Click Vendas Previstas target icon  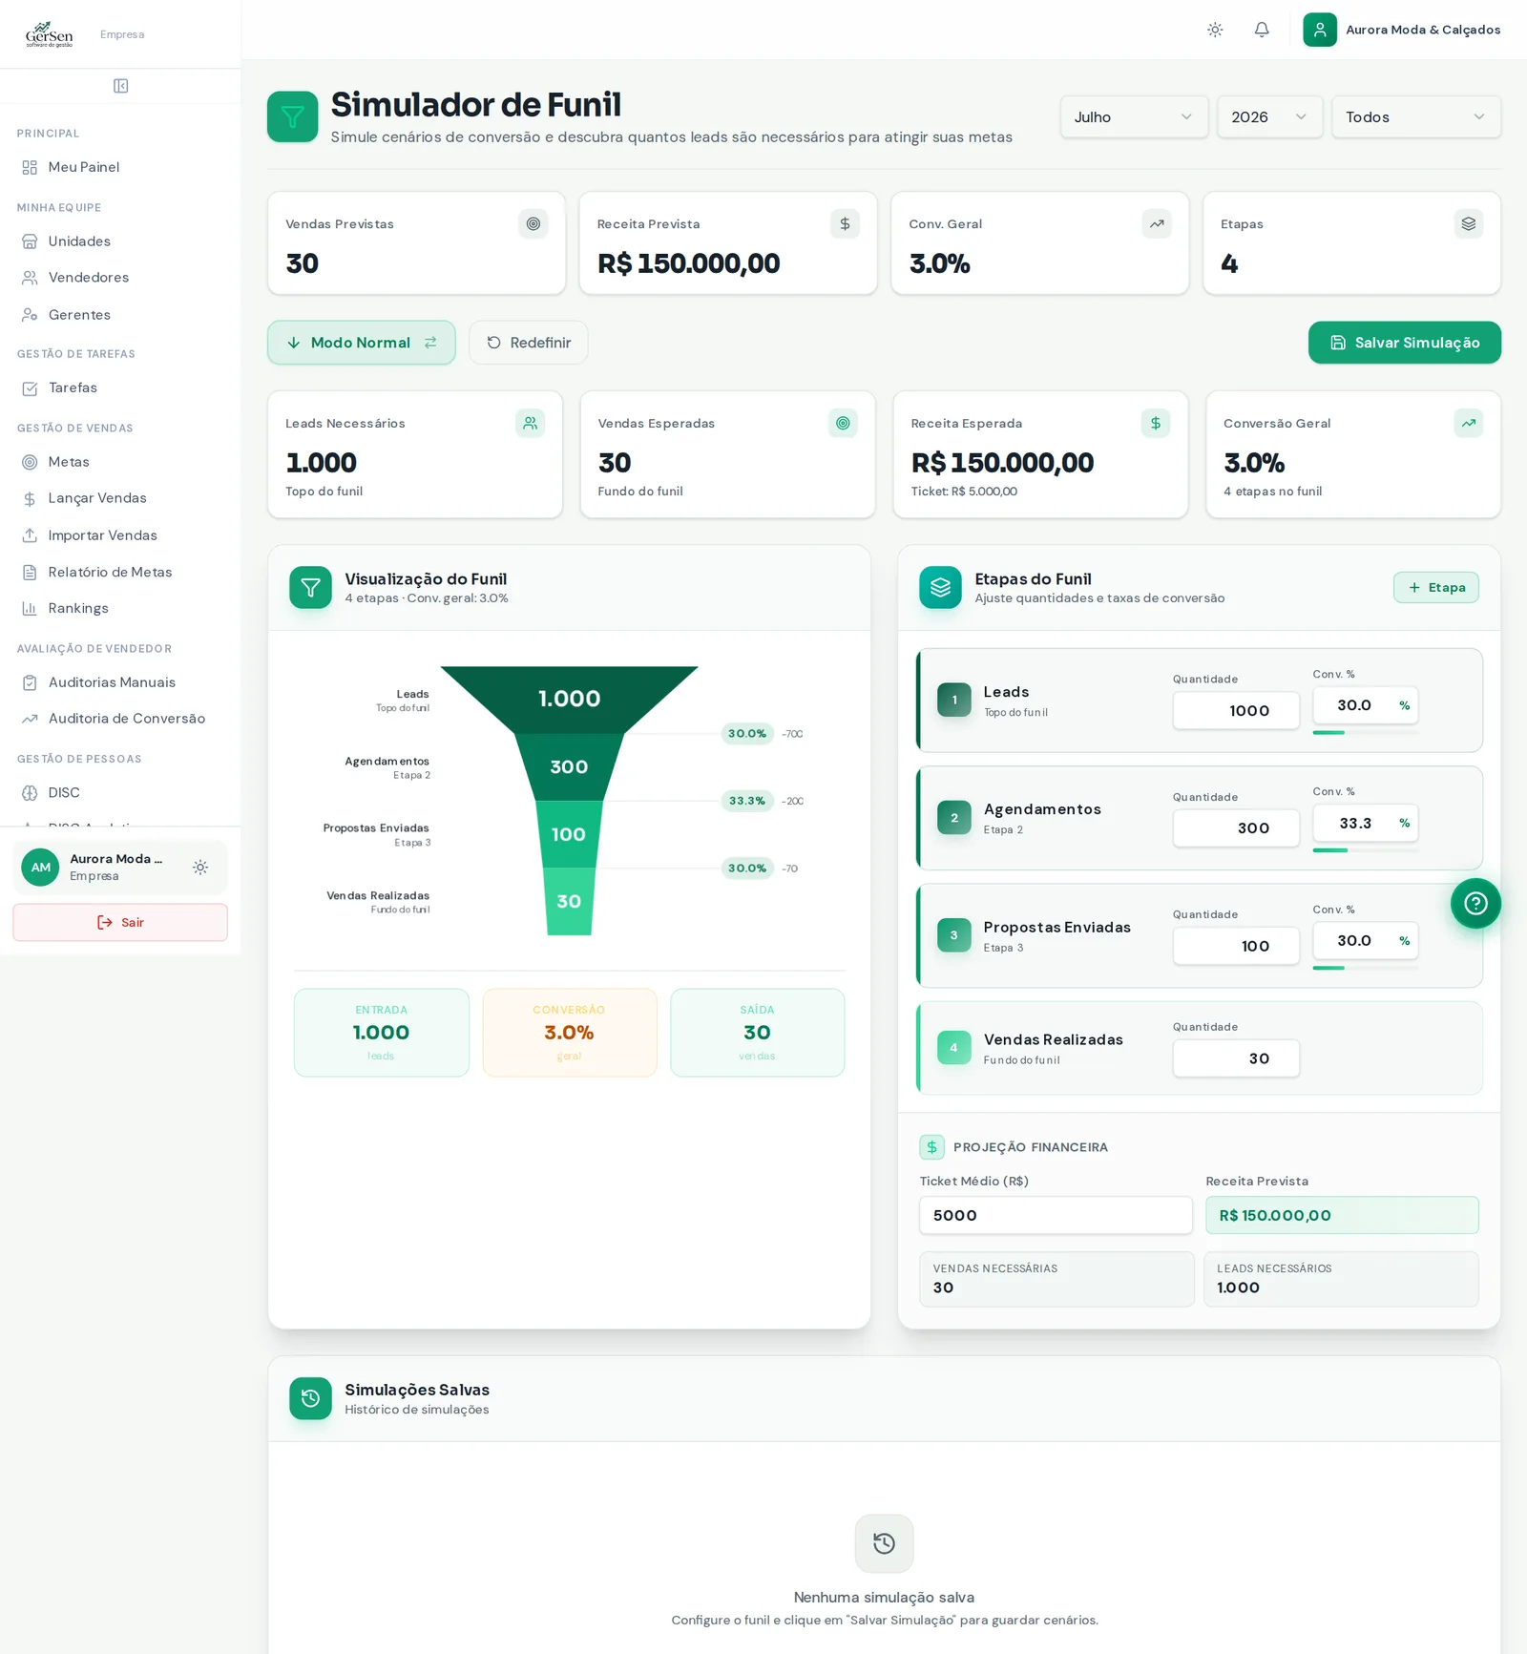[x=533, y=223]
